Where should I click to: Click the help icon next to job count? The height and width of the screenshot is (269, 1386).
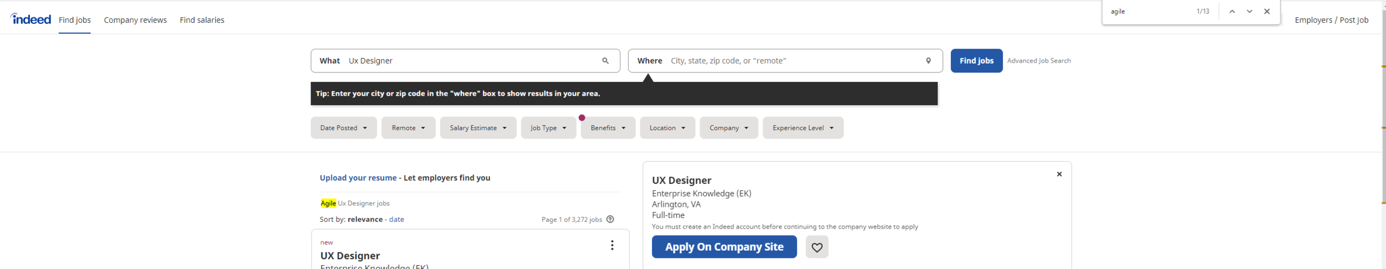pos(610,219)
